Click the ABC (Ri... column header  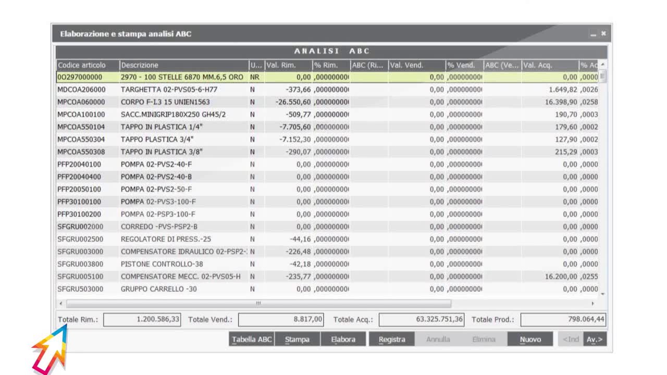(369, 65)
